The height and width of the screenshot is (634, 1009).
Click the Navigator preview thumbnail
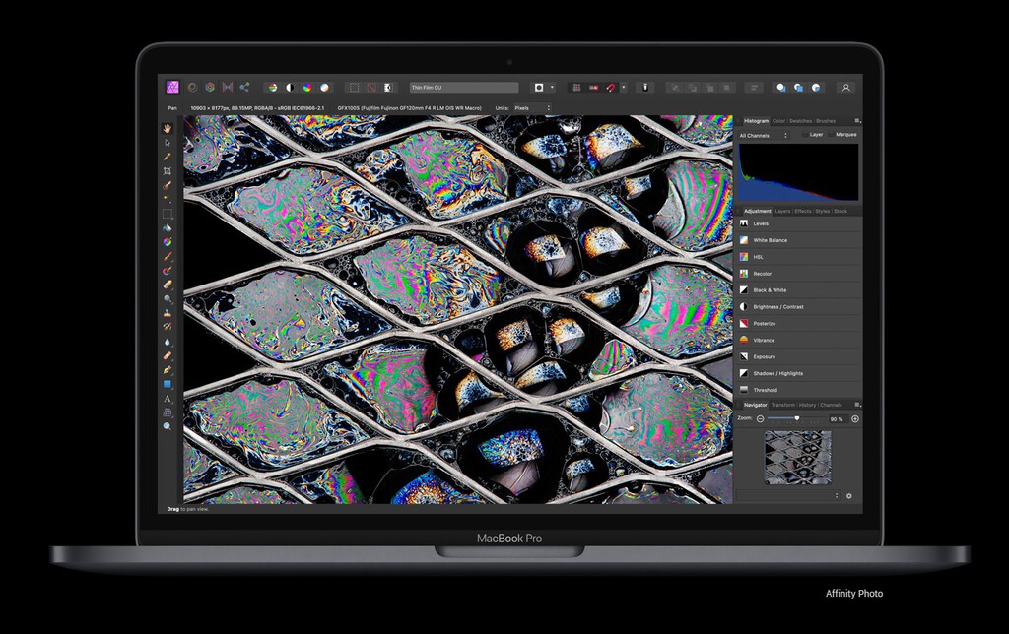(x=797, y=457)
